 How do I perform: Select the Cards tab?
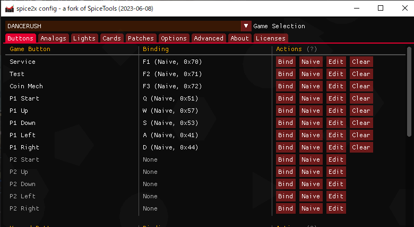point(111,38)
